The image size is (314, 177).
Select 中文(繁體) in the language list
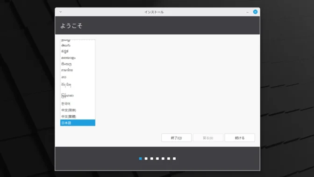coord(78,117)
